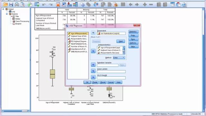Click the Collapse minus outline icon
Image resolution: width=206 pixels, height=116 pixels.
click(151, 5)
